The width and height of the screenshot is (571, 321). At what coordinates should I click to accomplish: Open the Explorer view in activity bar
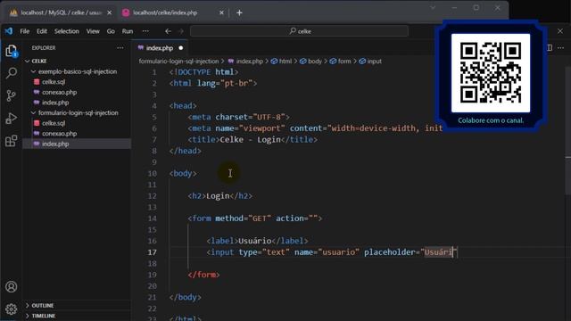pos(12,51)
